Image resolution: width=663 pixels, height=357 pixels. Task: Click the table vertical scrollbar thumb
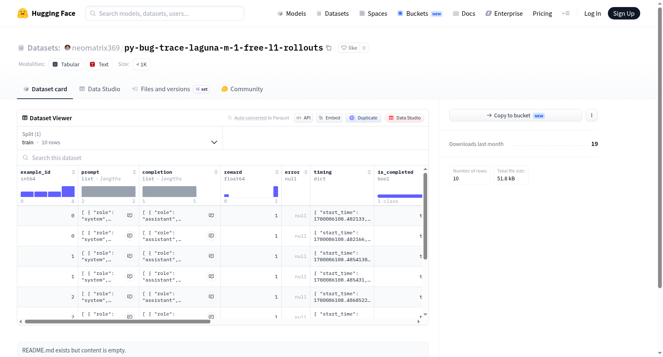[425, 216]
